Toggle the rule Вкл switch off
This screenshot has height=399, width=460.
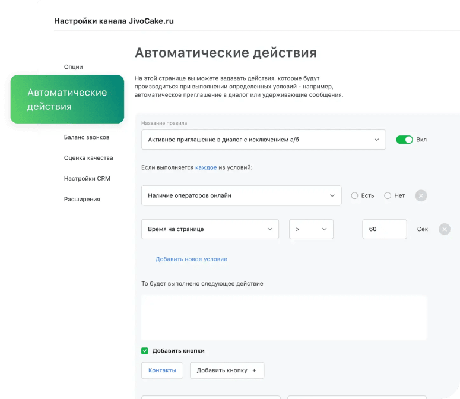point(404,140)
